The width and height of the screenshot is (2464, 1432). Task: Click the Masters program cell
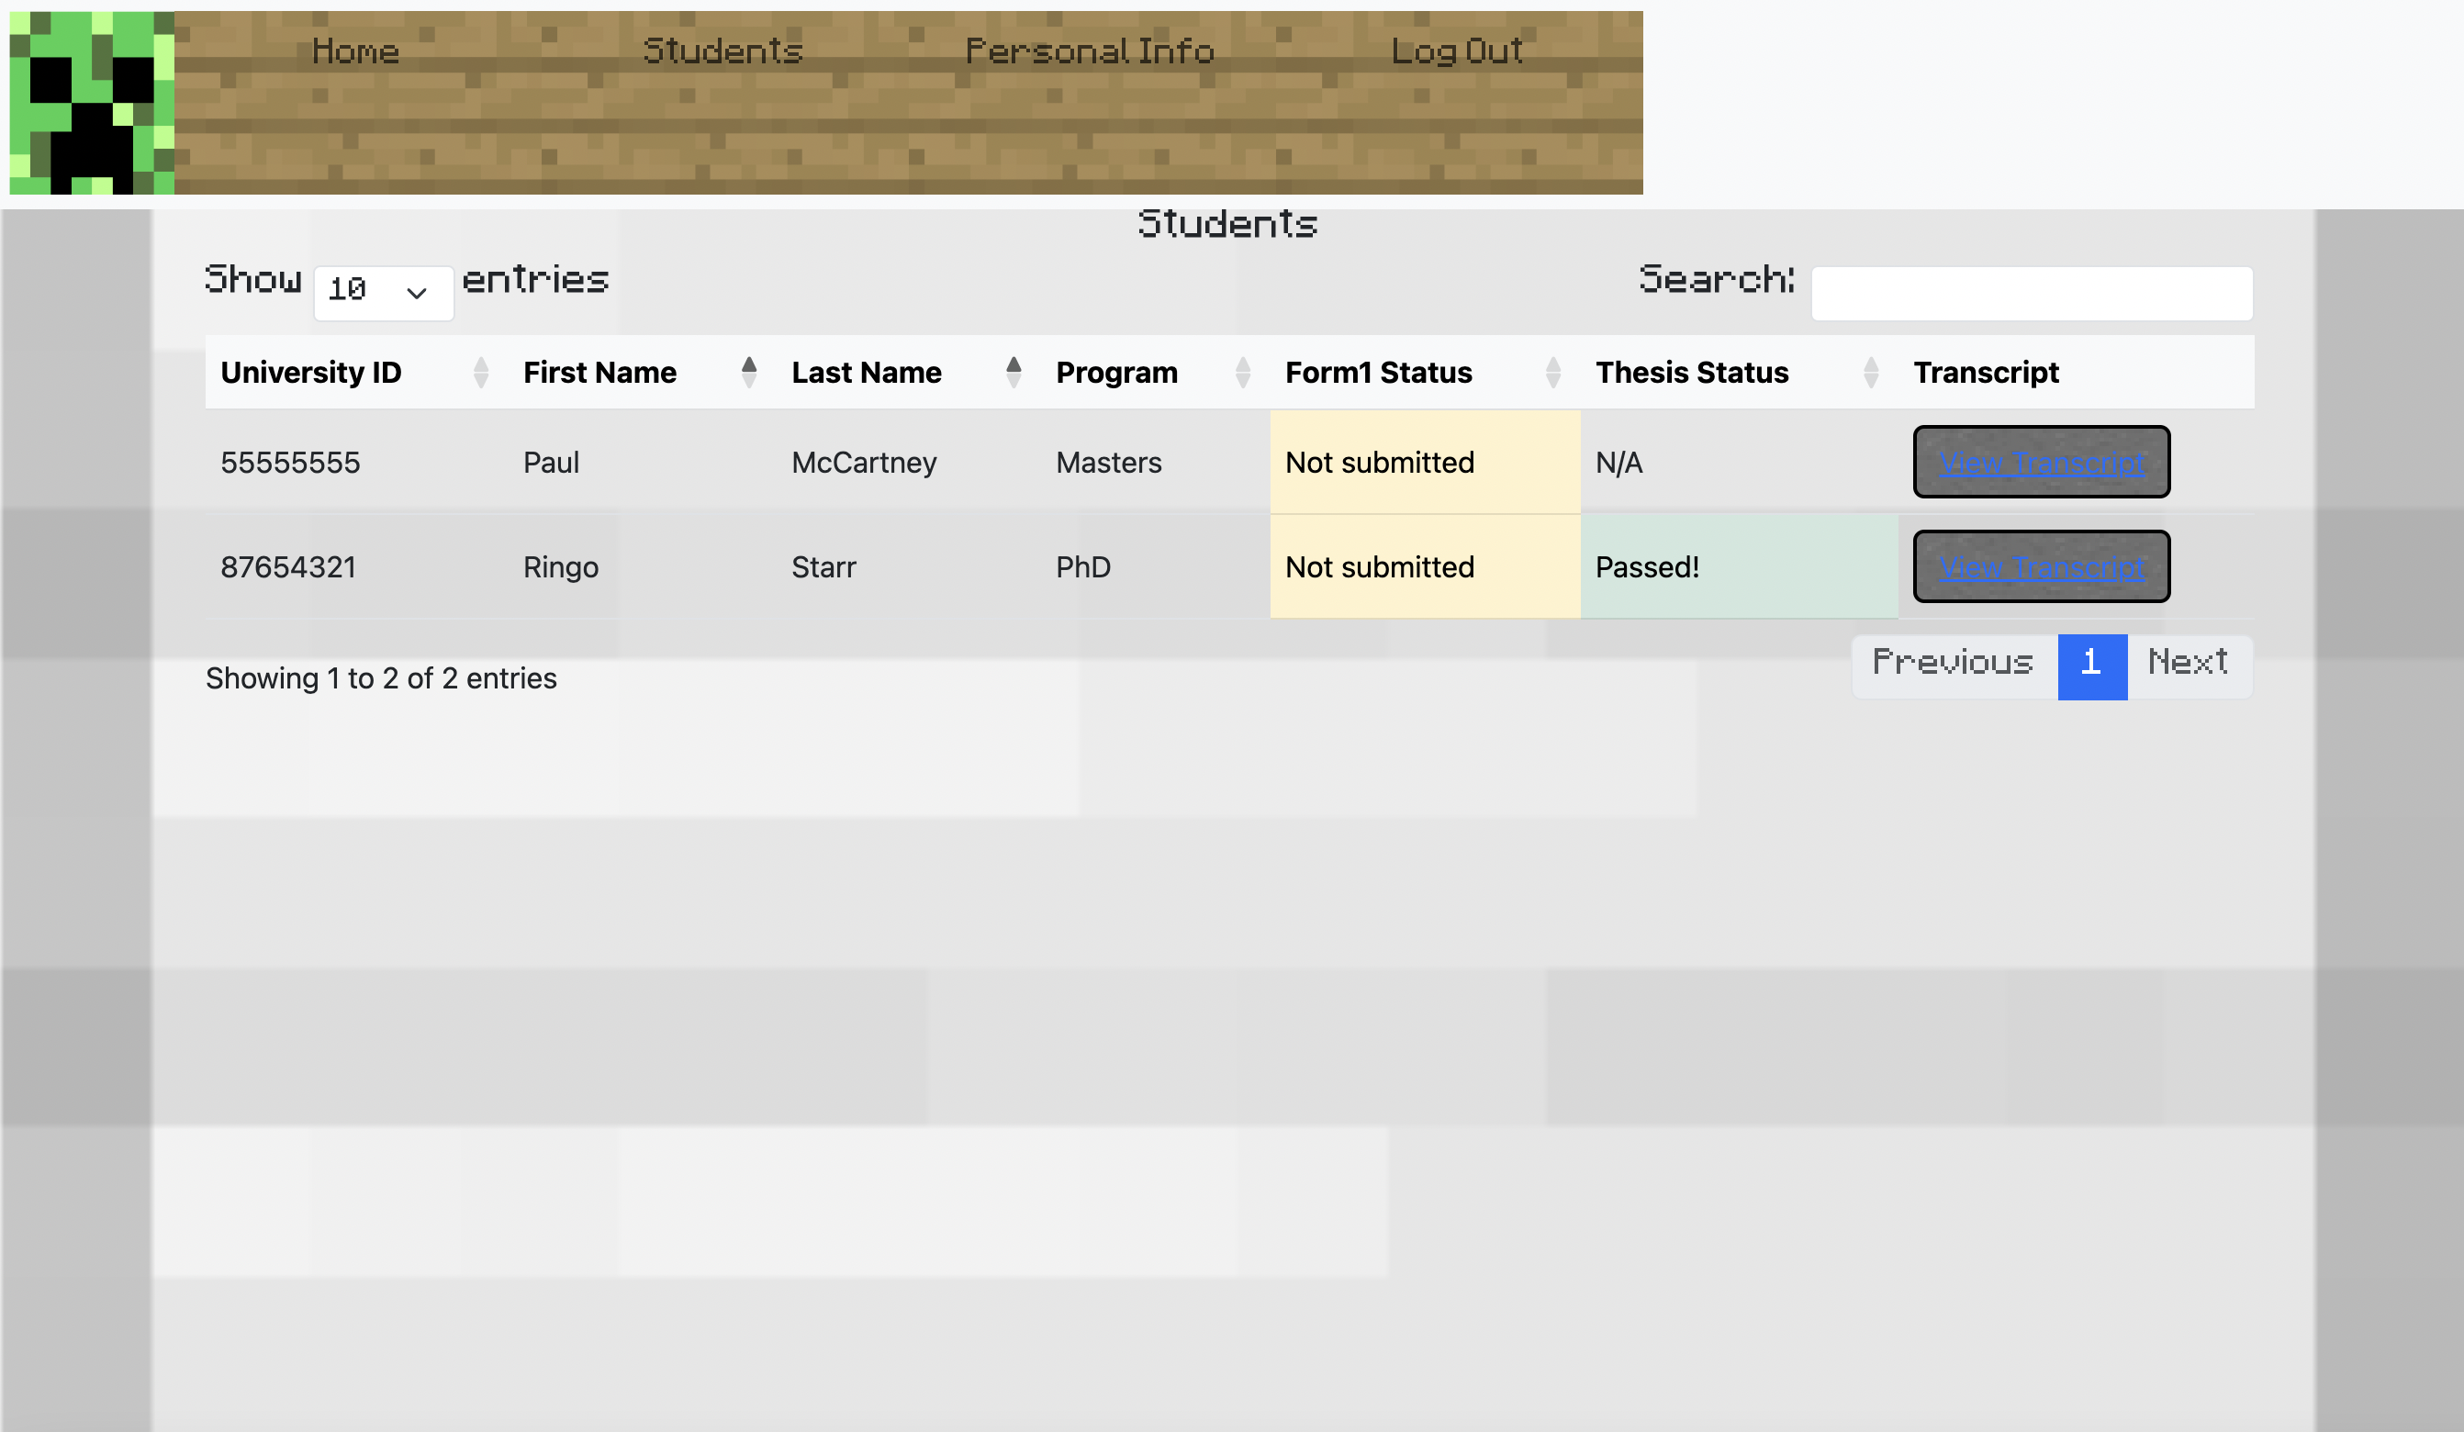[1155, 462]
